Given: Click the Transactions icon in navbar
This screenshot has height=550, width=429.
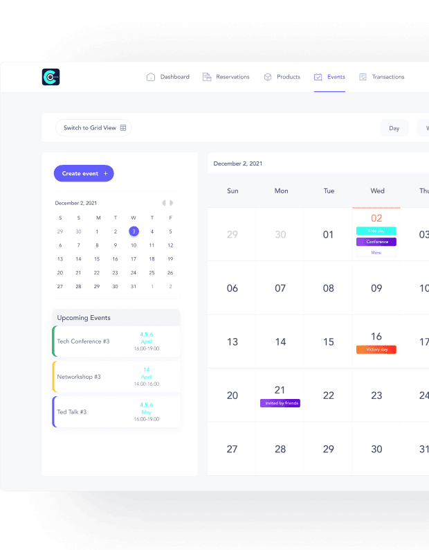Looking at the screenshot, I should click(x=363, y=77).
